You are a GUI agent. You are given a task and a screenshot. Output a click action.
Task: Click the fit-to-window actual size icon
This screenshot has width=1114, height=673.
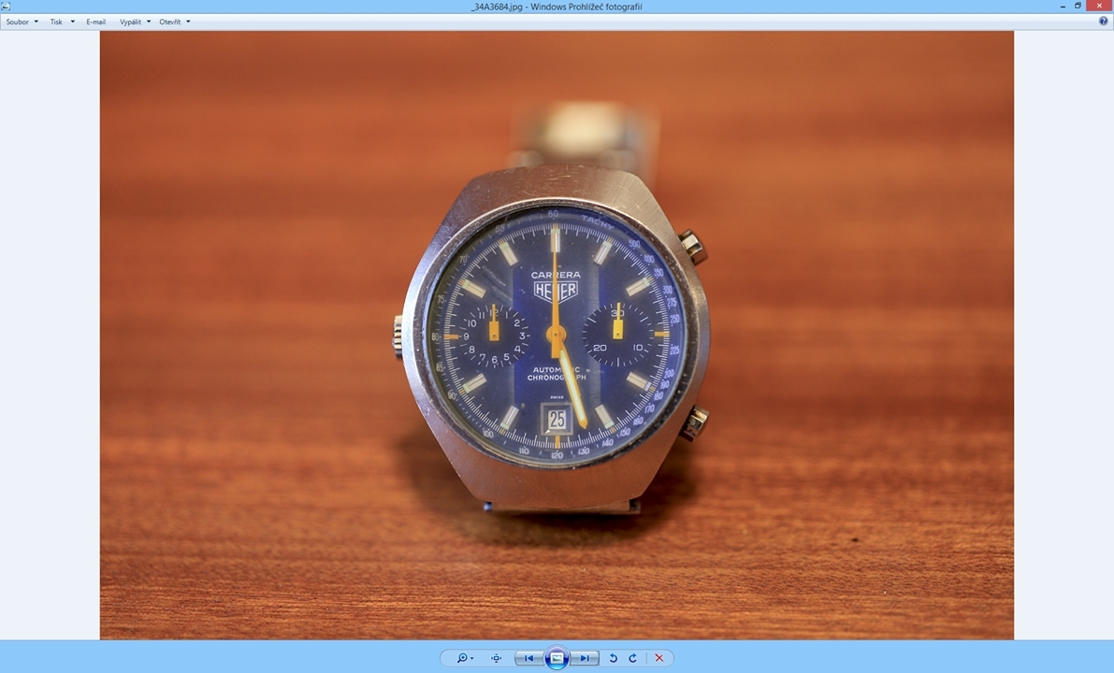tap(497, 658)
